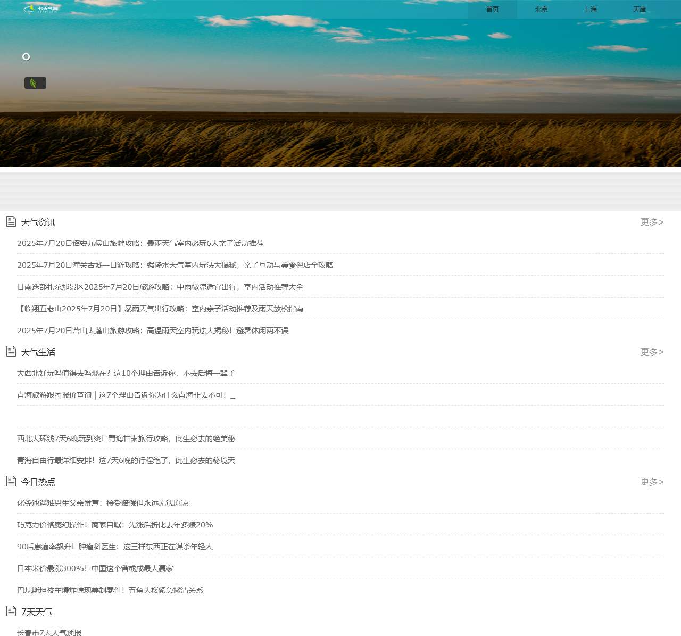Open the 潼关古城 one-day tour article

point(175,265)
